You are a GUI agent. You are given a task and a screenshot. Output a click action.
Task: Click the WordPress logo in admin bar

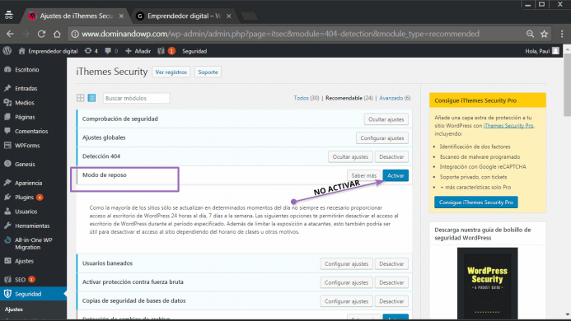click(7, 51)
